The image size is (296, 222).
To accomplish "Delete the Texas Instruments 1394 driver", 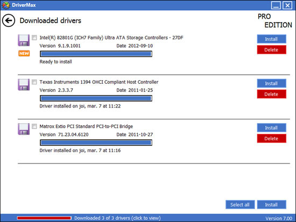I will tap(271, 94).
